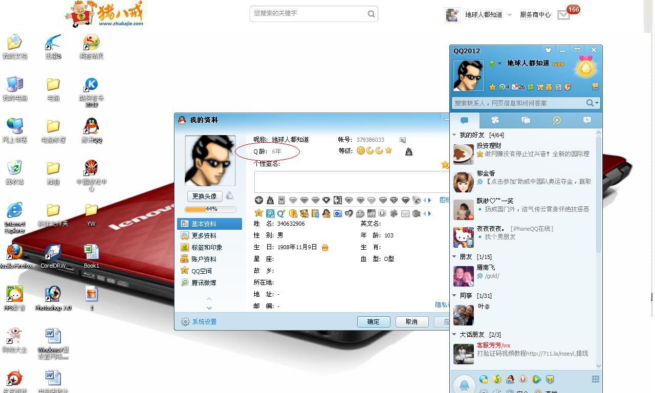Click the 猪八戒 site search field

click(x=309, y=13)
